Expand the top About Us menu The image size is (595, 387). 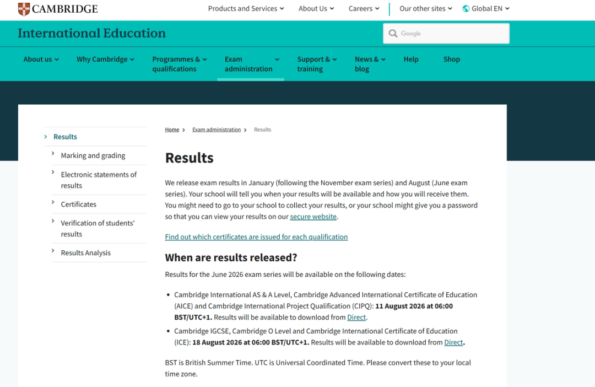[x=316, y=9]
